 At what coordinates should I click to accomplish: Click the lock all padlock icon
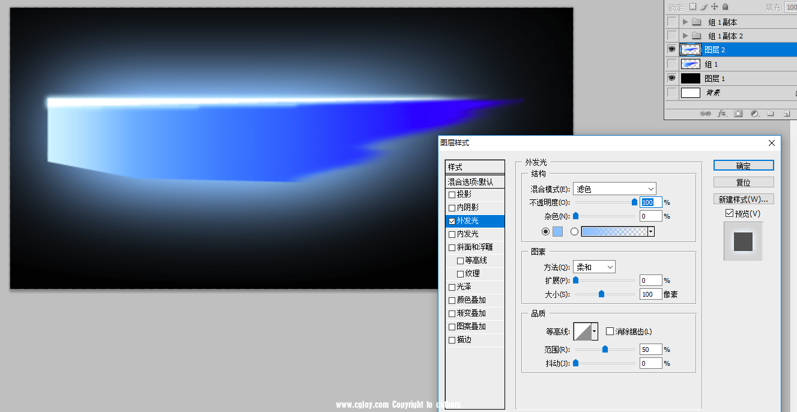[725, 7]
